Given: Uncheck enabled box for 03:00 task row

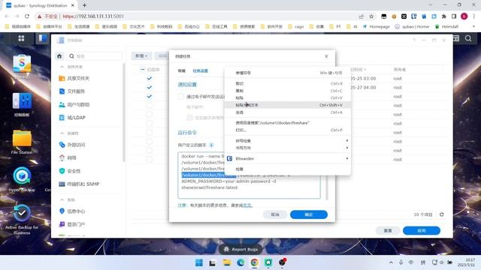Looking at the screenshot, I should [150, 78].
